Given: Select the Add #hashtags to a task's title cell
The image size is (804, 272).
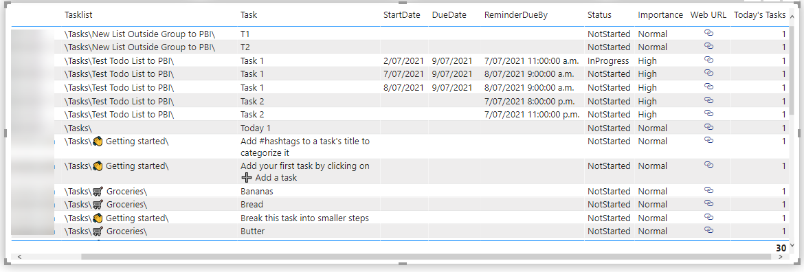Looking at the screenshot, I should 309,146.
